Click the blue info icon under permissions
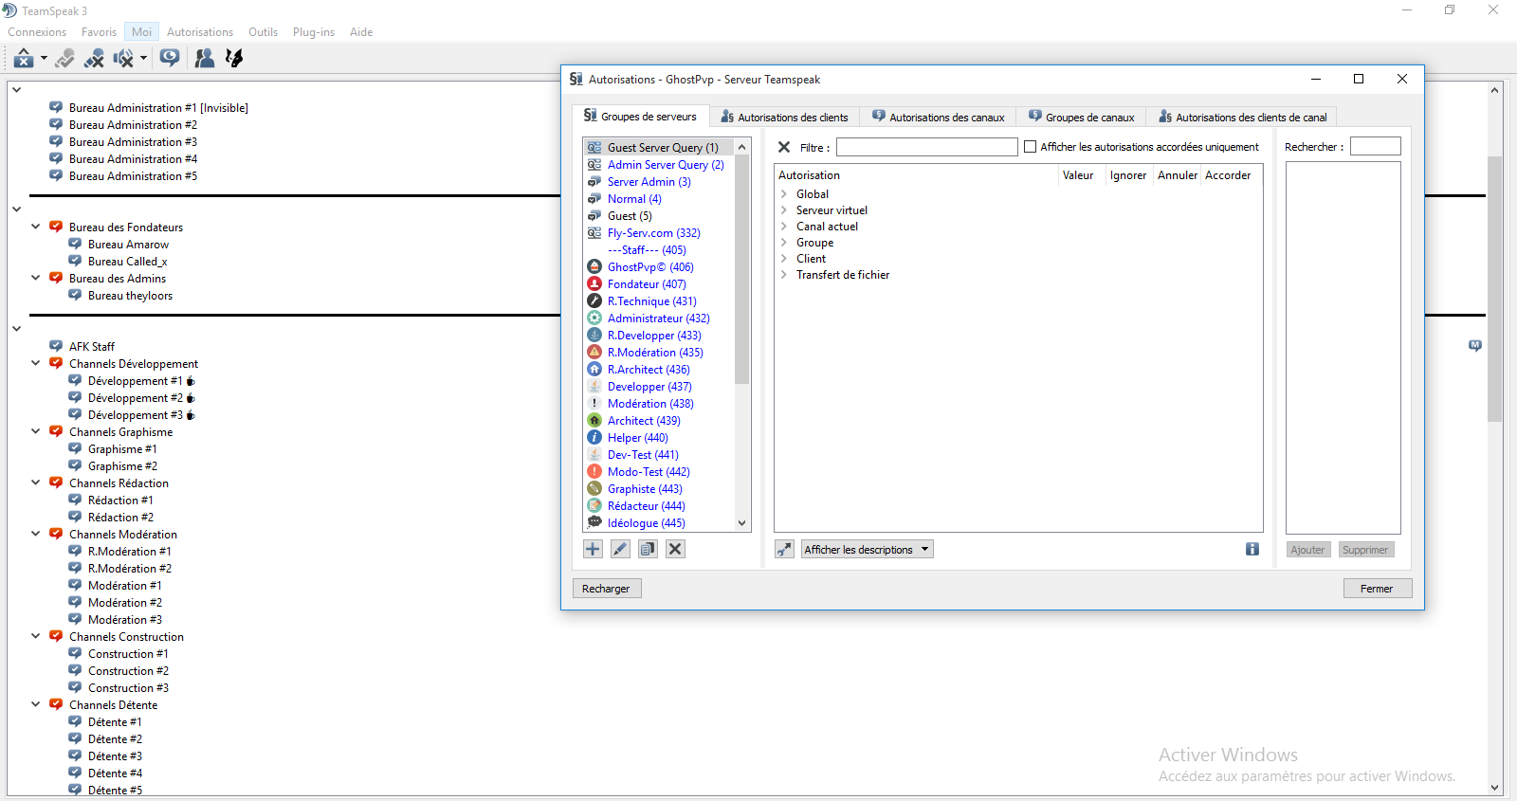This screenshot has width=1517, height=801. pos(1252,549)
